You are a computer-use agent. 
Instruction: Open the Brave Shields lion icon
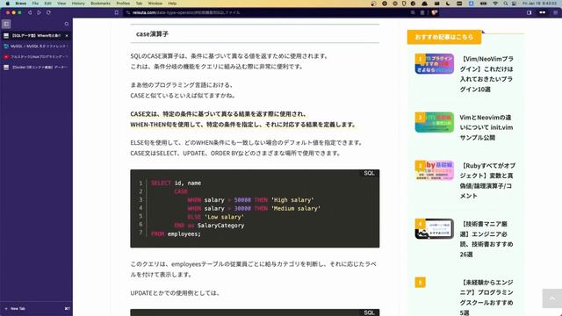point(435,12)
